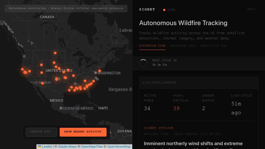This screenshot has height=149, width=265.
Task: Click the next-cycle spinner icon
Action: [143, 63]
